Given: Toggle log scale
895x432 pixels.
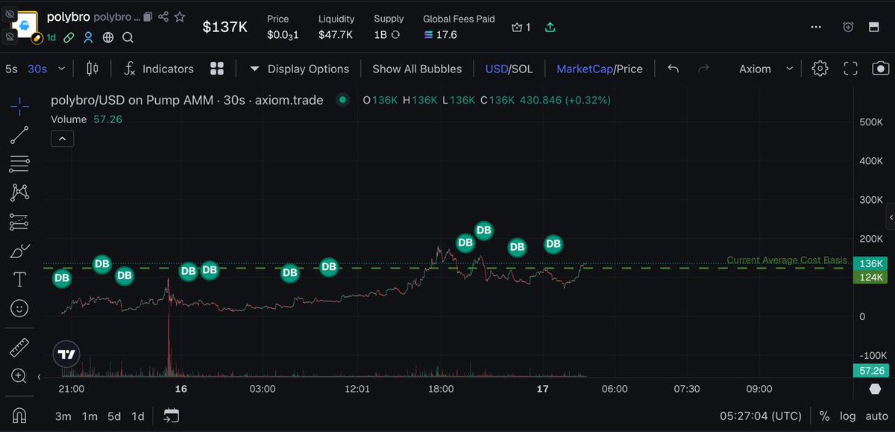Looking at the screenshot, I should pyautogui.click(x=848, y=416).
